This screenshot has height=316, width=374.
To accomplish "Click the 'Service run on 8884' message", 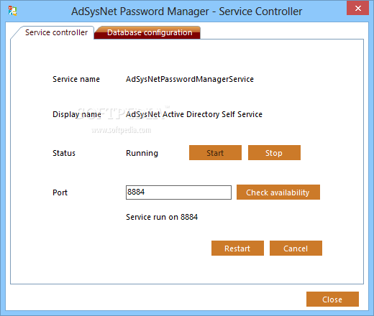I will (162, 217).
